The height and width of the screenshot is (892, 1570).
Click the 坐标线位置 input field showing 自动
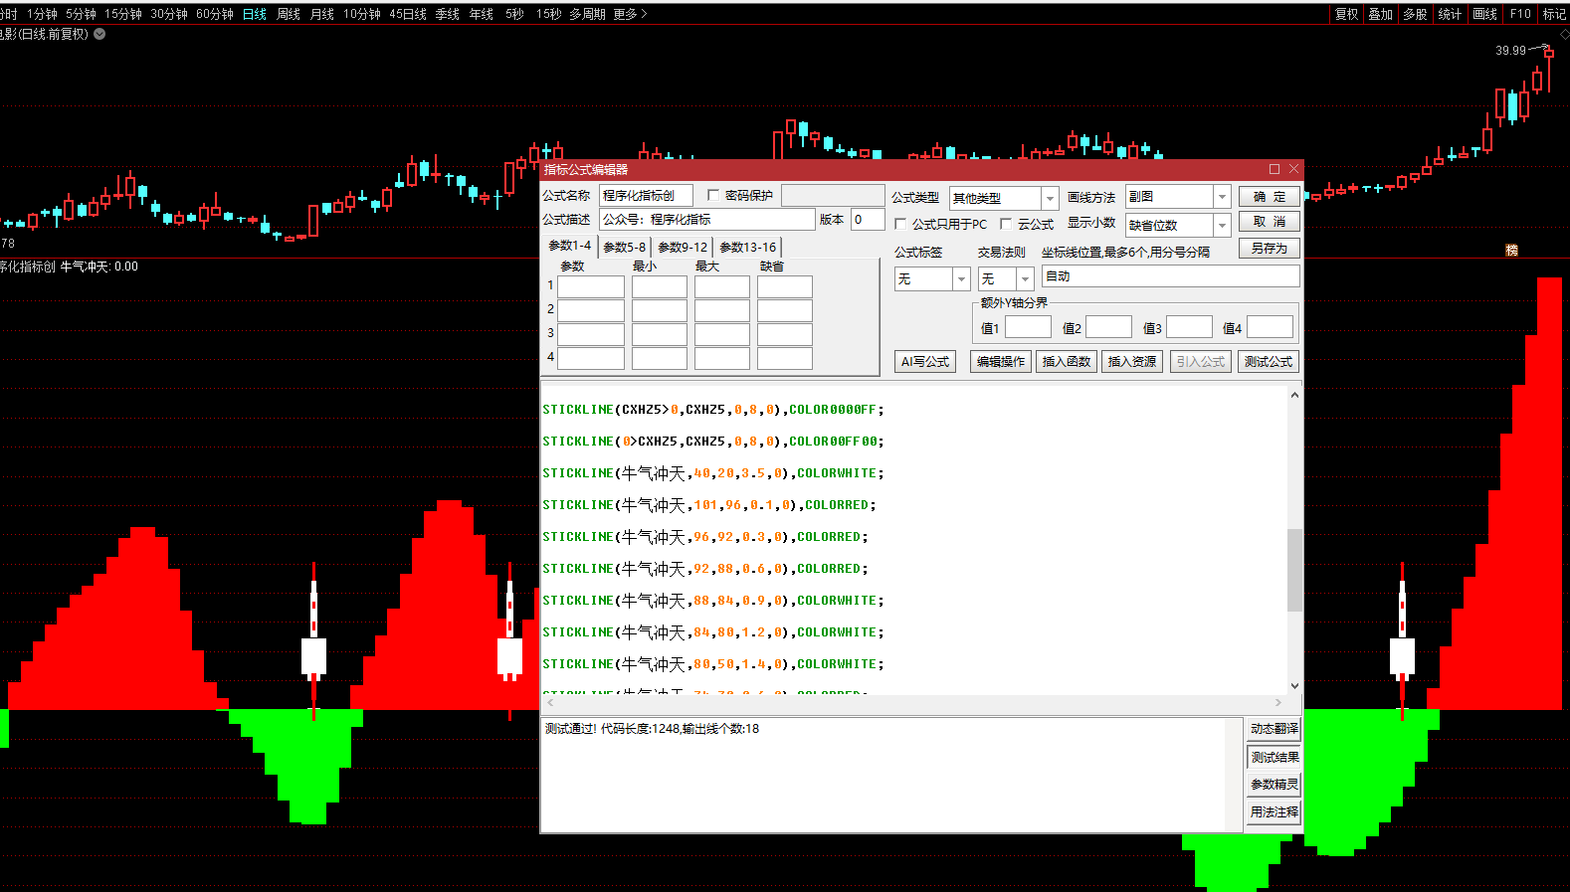(1170, 276)
